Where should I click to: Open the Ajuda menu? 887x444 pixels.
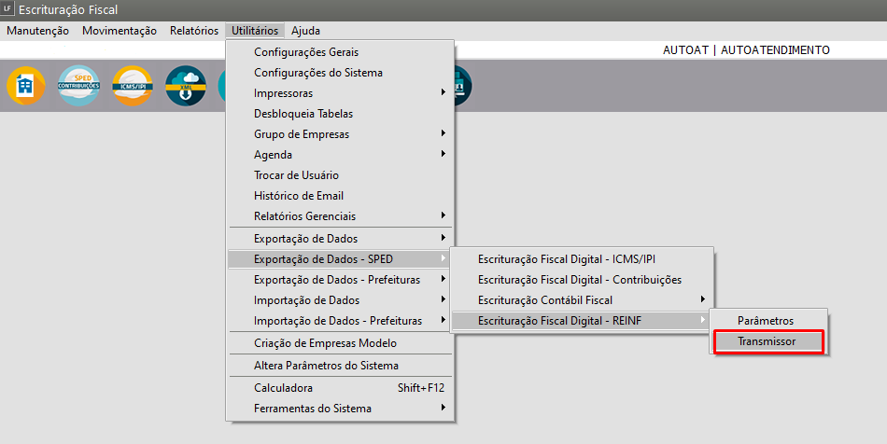[x=305, y=31]
